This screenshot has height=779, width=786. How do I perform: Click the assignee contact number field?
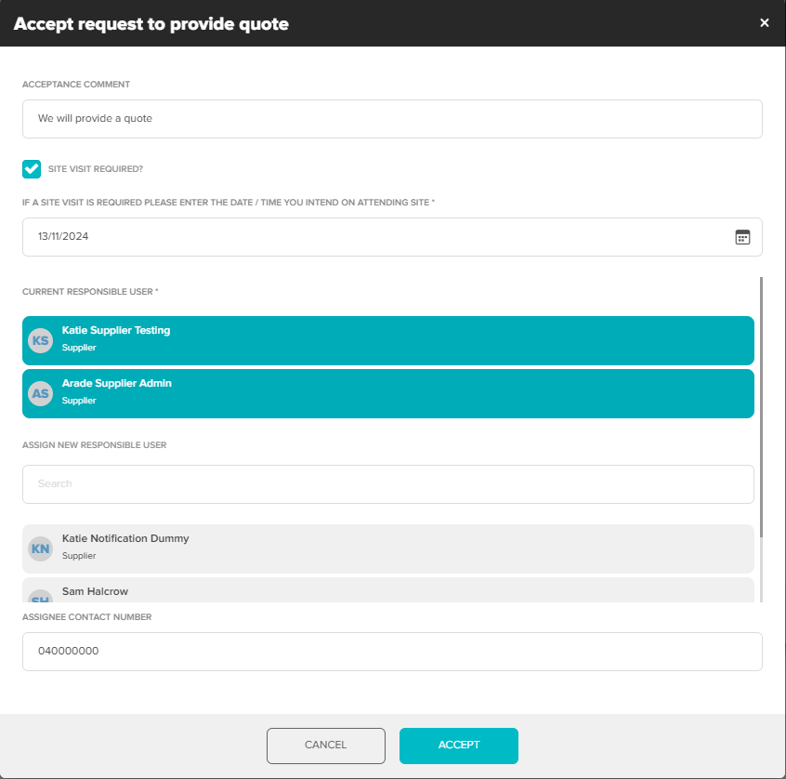click(x=392, y=652)
